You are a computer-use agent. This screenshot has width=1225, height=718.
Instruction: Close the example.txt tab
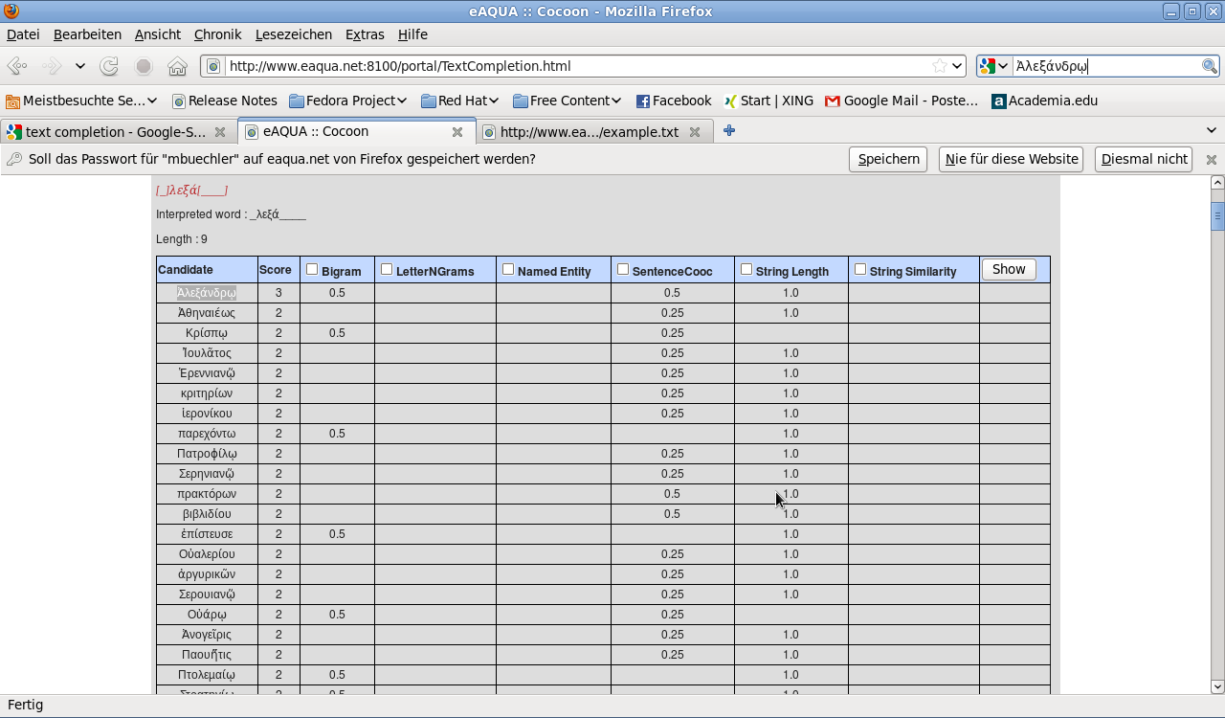point(695,132)
